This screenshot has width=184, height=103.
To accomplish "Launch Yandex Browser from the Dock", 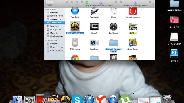I will pyautogui.click(x=101, y=99).
